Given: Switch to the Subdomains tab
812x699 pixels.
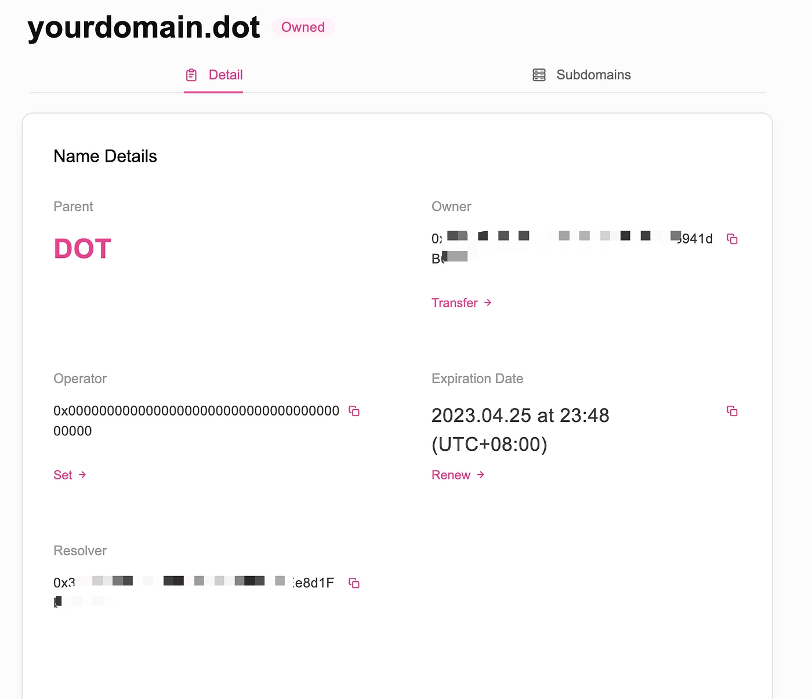Looking at the screenshot, I should (x=593, y=75).
